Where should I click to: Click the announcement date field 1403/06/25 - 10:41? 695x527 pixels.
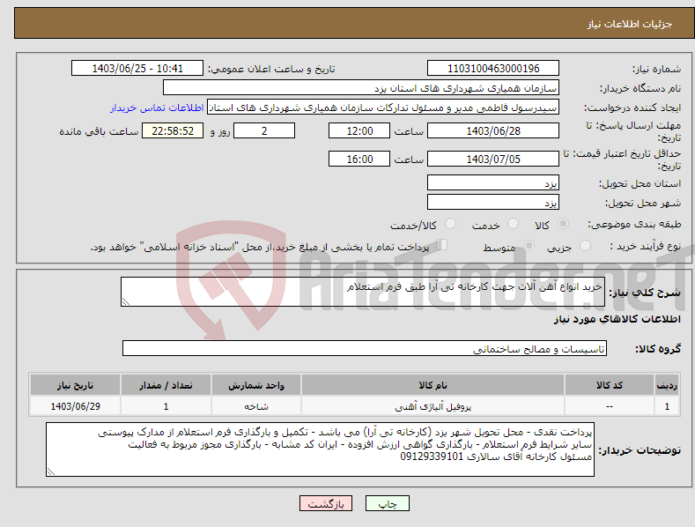tap(137, 69)
